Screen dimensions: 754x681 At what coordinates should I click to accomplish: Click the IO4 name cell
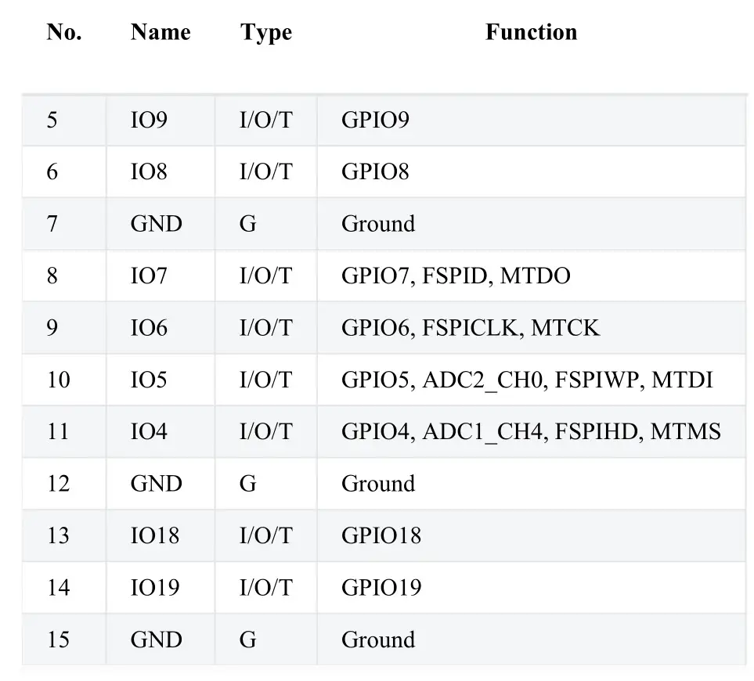click(149, 431)
